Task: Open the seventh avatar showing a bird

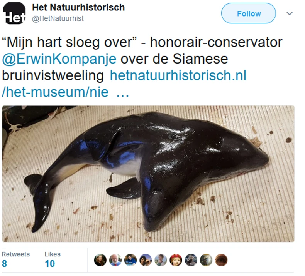Action: click(191, 260)
